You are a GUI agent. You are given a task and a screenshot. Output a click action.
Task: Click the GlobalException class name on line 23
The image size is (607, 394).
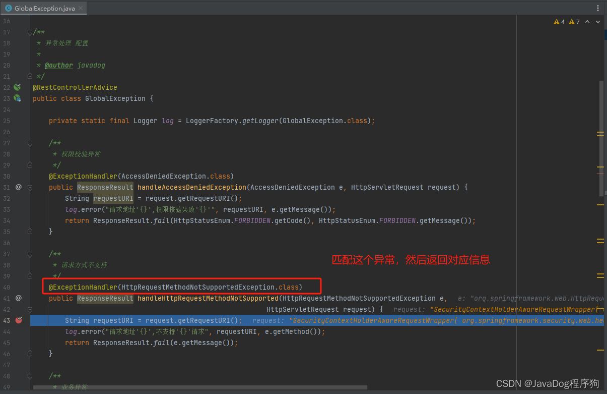115,98
